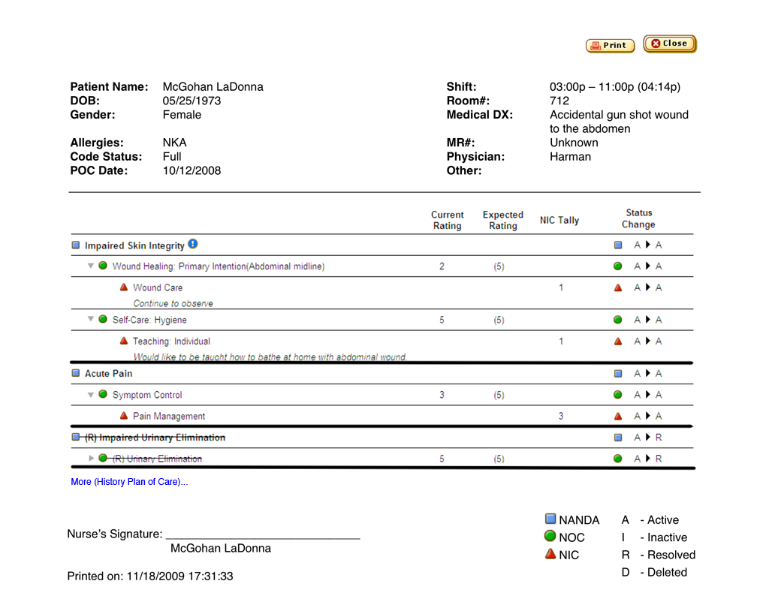Click the green NOC circle before Symptom Control
This screenshot has height=602, width=769.
click(x=102, y=394)
